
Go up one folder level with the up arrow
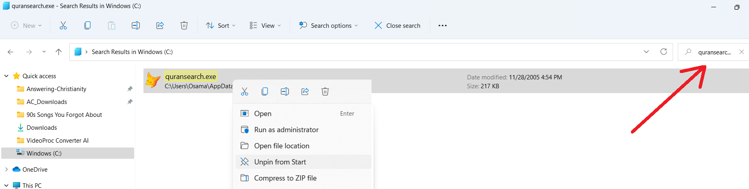[58, 52]
